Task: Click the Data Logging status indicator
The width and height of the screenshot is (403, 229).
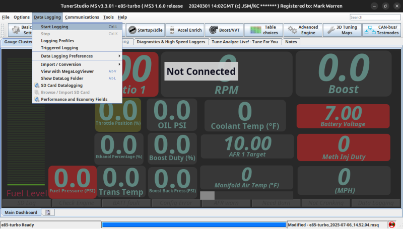Action: point(375,203)
